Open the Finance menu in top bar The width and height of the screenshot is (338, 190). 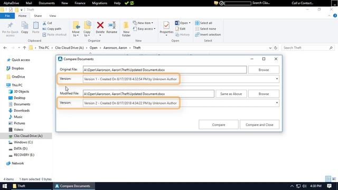click(80, 3)
